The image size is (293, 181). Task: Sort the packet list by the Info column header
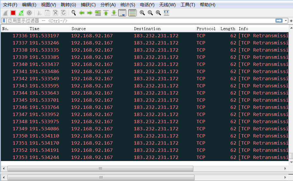[263, 29]
